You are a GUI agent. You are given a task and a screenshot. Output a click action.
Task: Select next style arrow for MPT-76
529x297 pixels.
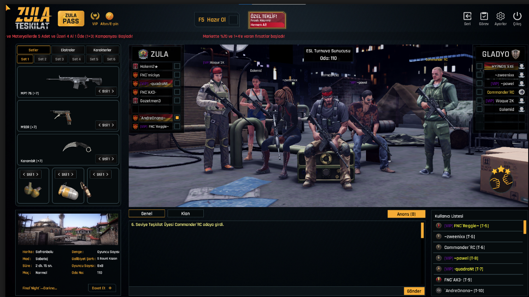tap(113, 91)
